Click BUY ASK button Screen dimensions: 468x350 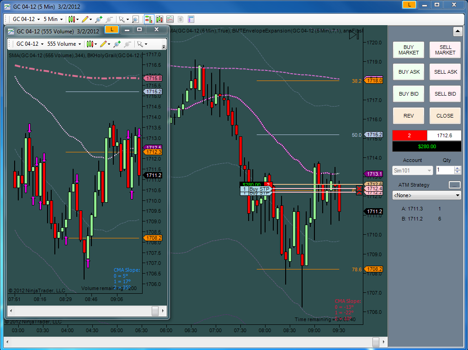coord(408,72)
